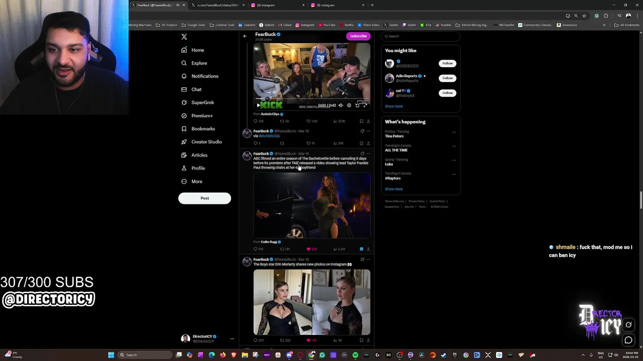Open SuperGrok in the X sidebar
The width and height of the screenshot is (643, 361).
click(x=198, y=102)
